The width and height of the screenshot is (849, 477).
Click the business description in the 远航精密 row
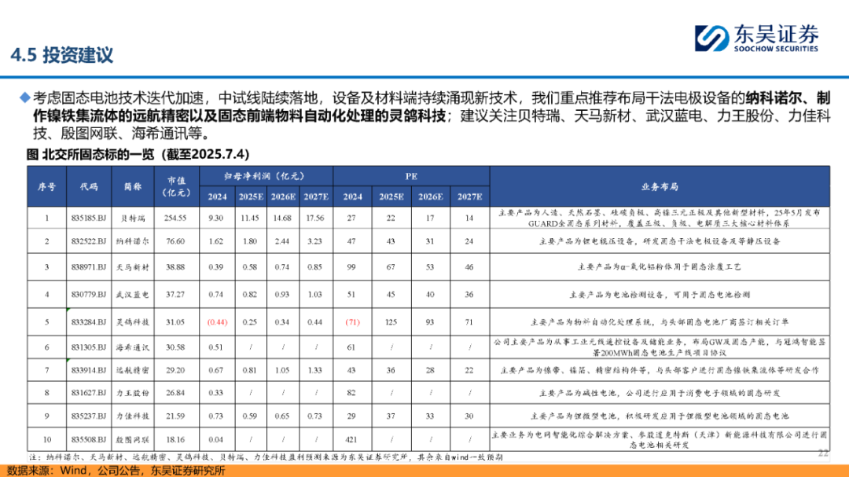[660, 370]
